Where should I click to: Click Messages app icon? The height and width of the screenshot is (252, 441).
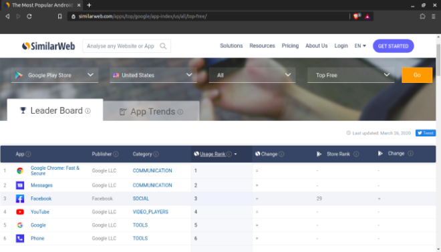pos(20,185)
